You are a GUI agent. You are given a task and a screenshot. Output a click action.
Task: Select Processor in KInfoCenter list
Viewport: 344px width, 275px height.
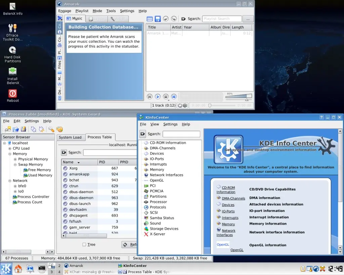158,202
